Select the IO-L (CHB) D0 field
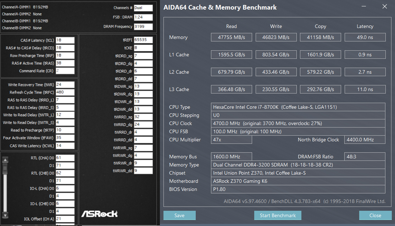 [x=65, y=203]
